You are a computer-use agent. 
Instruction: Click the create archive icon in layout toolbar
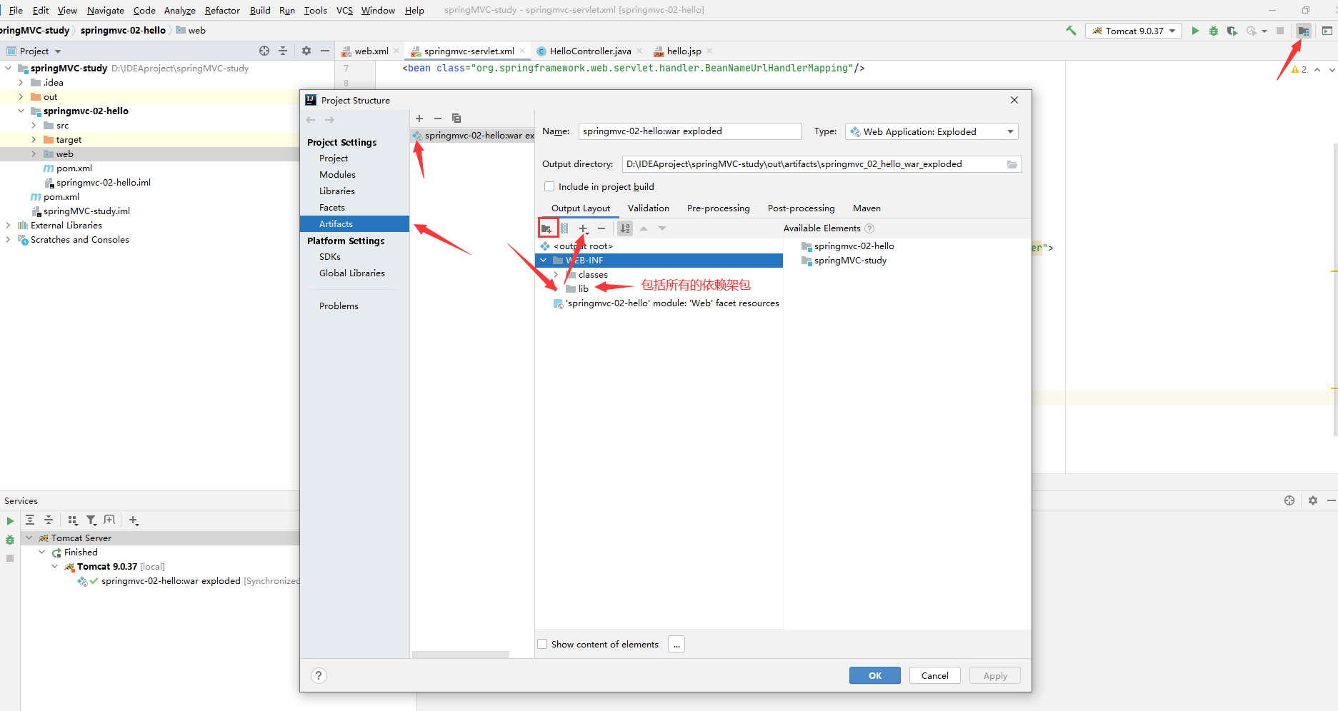564,228
